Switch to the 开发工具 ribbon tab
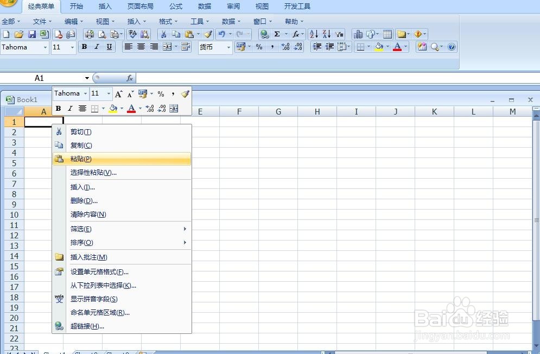This screenshot has height=354, width=540. [297, 6]
